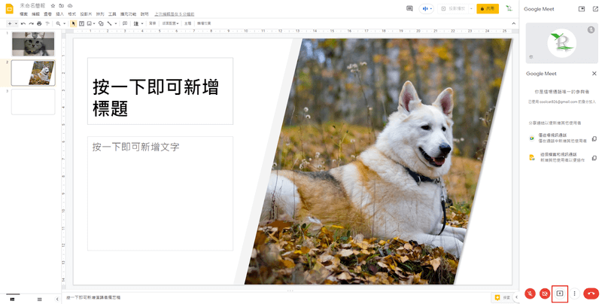Open the comment history icon
602x304 pixels.
point(409,8)
